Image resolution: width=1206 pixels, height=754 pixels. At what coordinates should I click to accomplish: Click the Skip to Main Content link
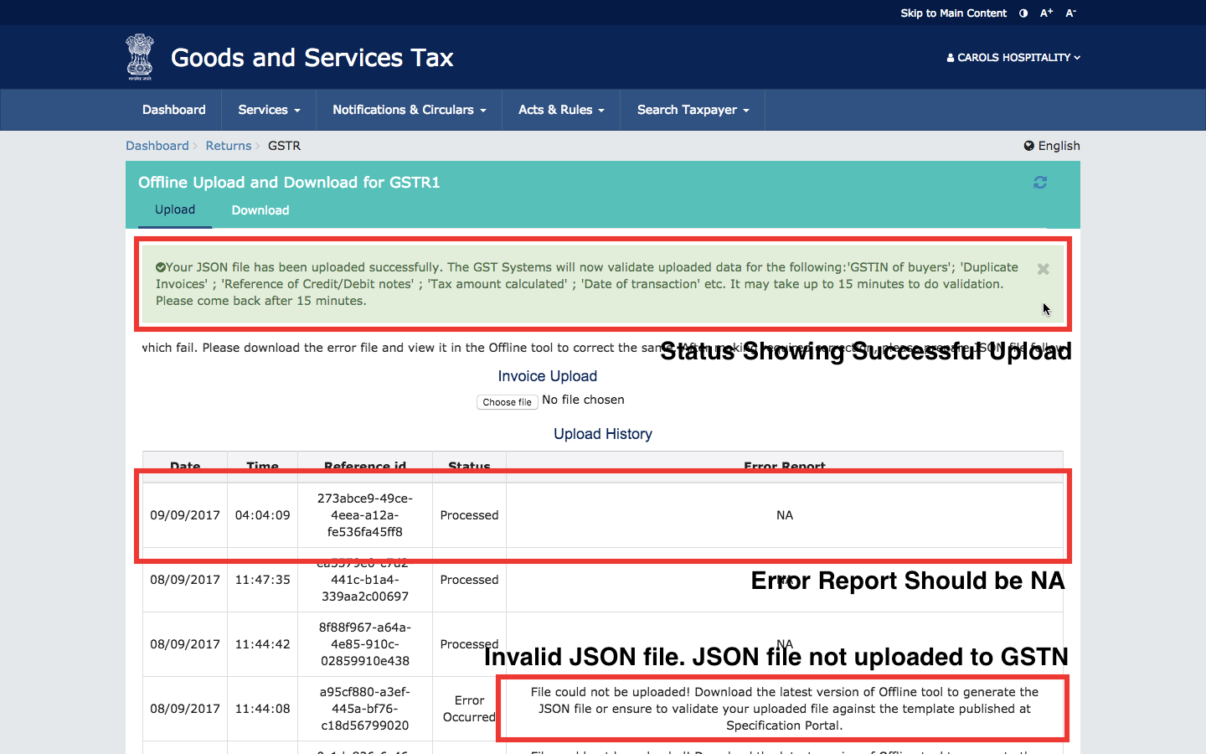(953, 13)
